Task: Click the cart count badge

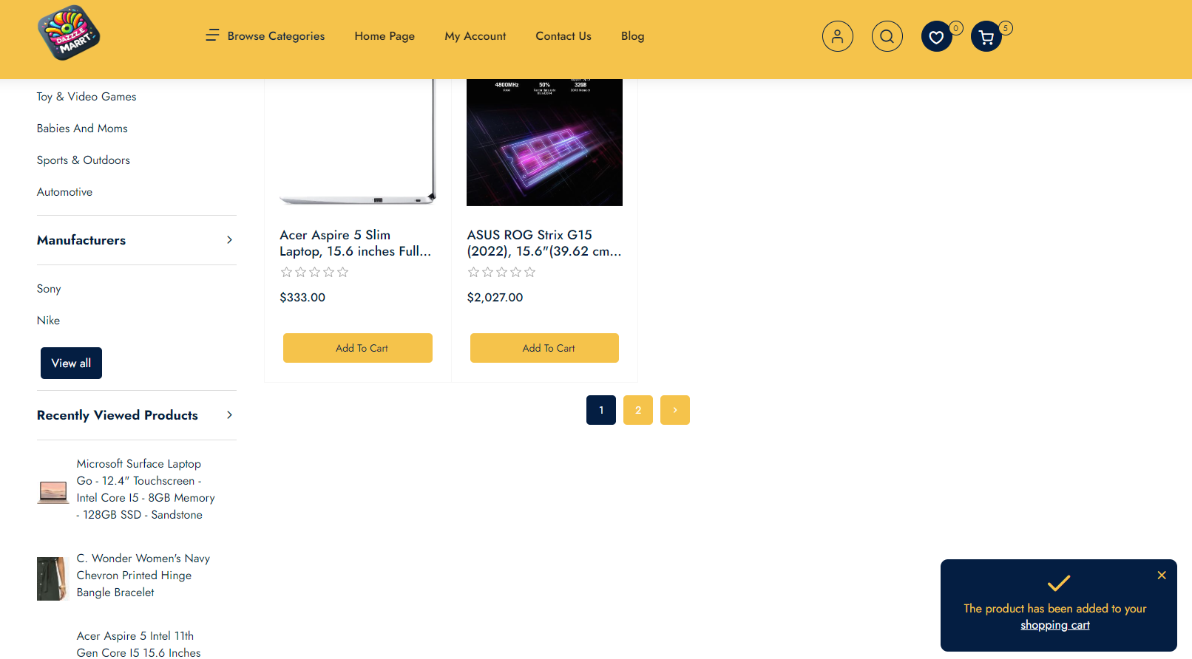Action: click(1006, 28)
